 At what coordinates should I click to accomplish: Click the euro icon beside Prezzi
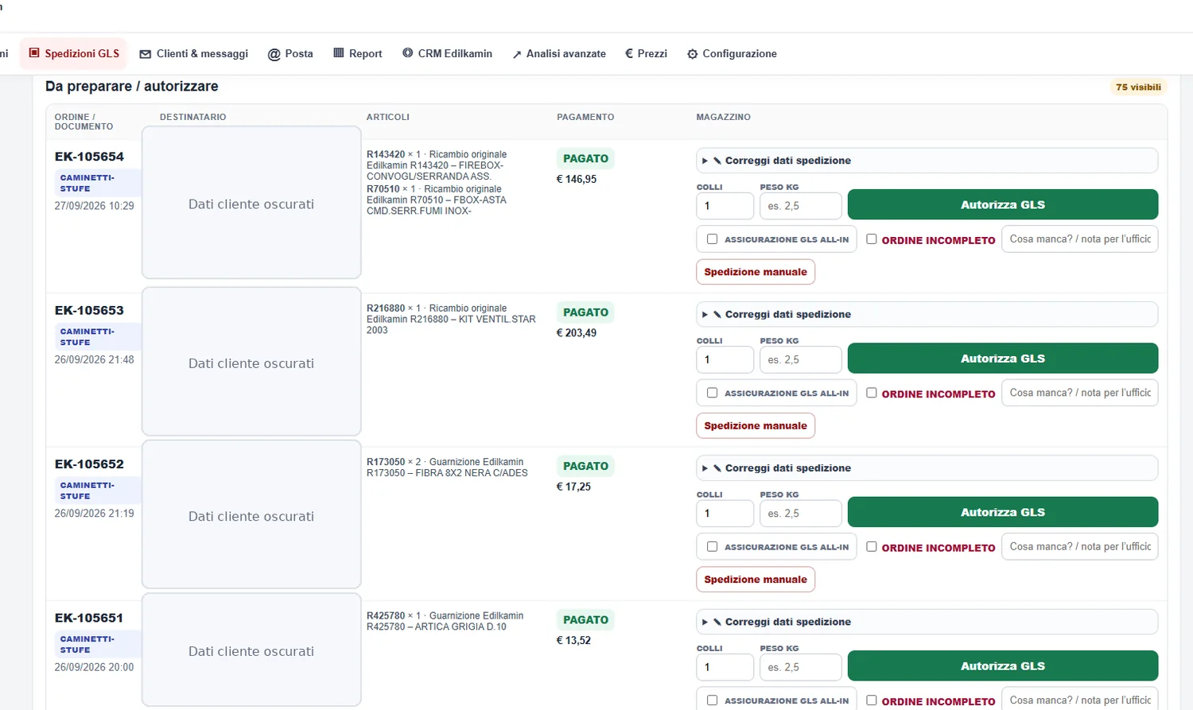point(629,53)
